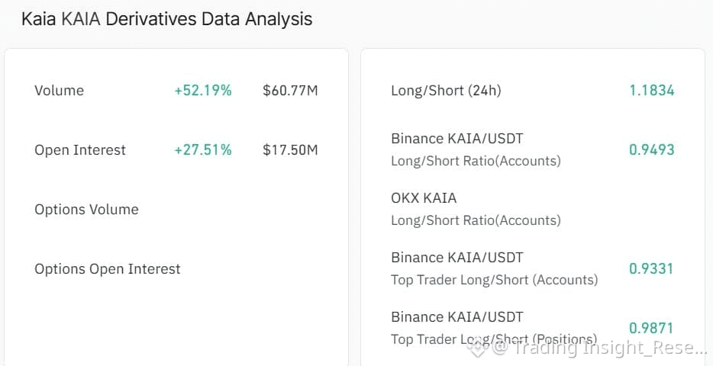This screenshot has height=366, width=713.
Task: Click the Trading Insight_Rese watermark text
Action: [x=609, y=348]
